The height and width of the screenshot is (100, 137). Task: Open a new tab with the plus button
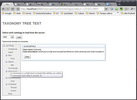(119, 4)
